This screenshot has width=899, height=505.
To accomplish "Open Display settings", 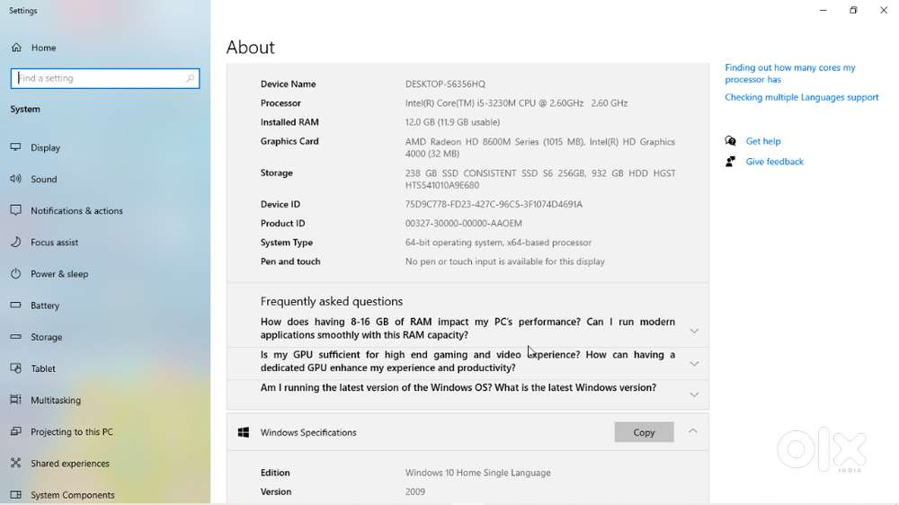I will point(45,147).
